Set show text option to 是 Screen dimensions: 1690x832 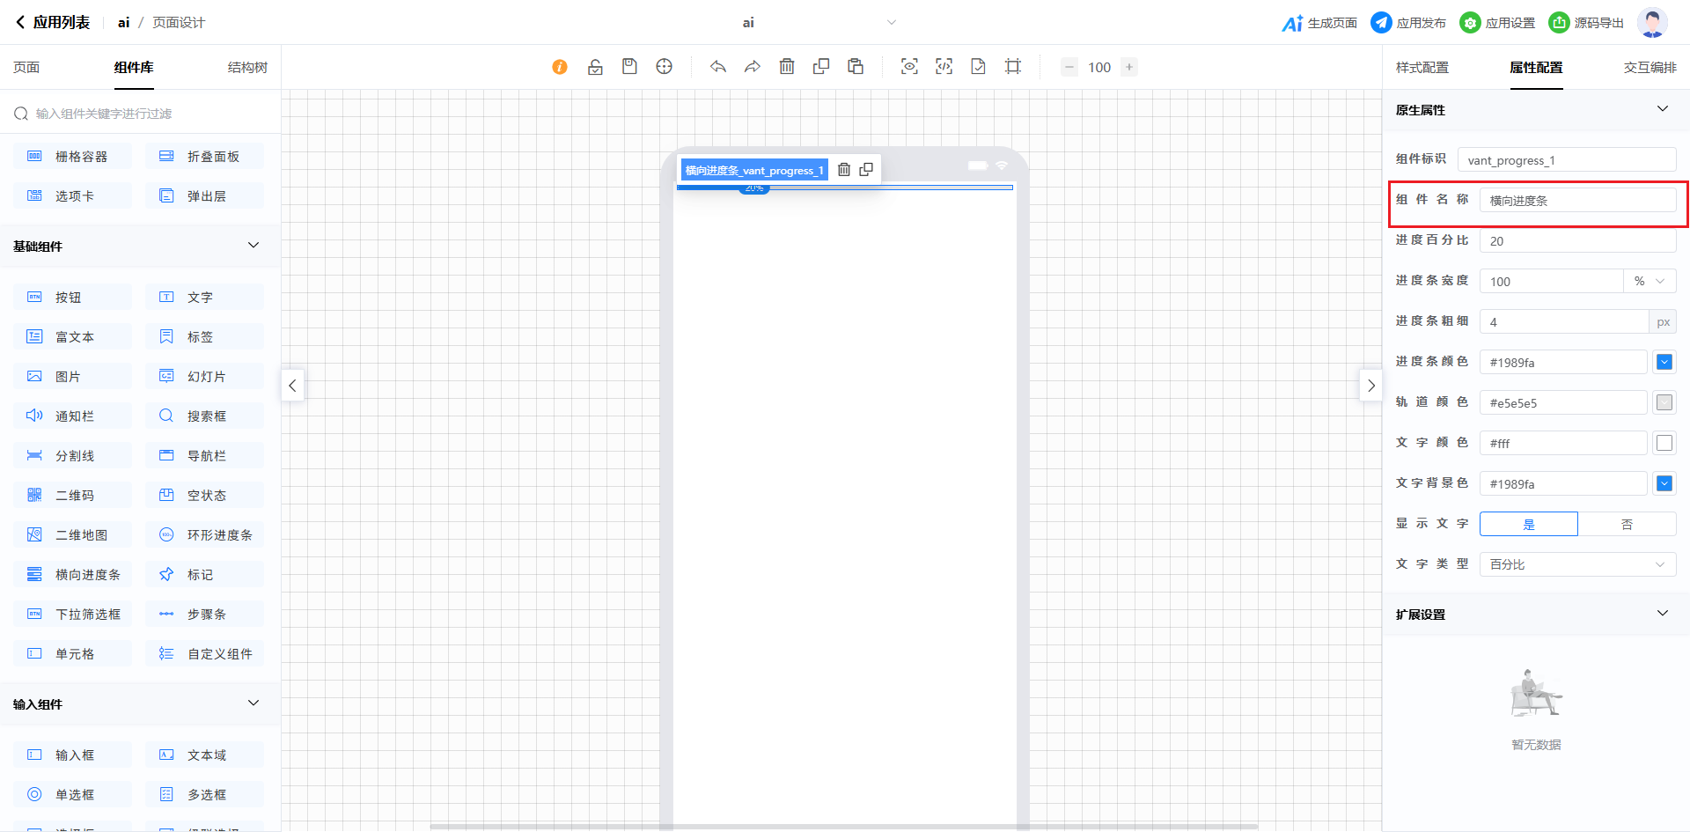pyautogui.click(x=1529, y=524)
